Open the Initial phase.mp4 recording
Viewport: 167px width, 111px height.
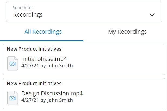coord(44,59)
